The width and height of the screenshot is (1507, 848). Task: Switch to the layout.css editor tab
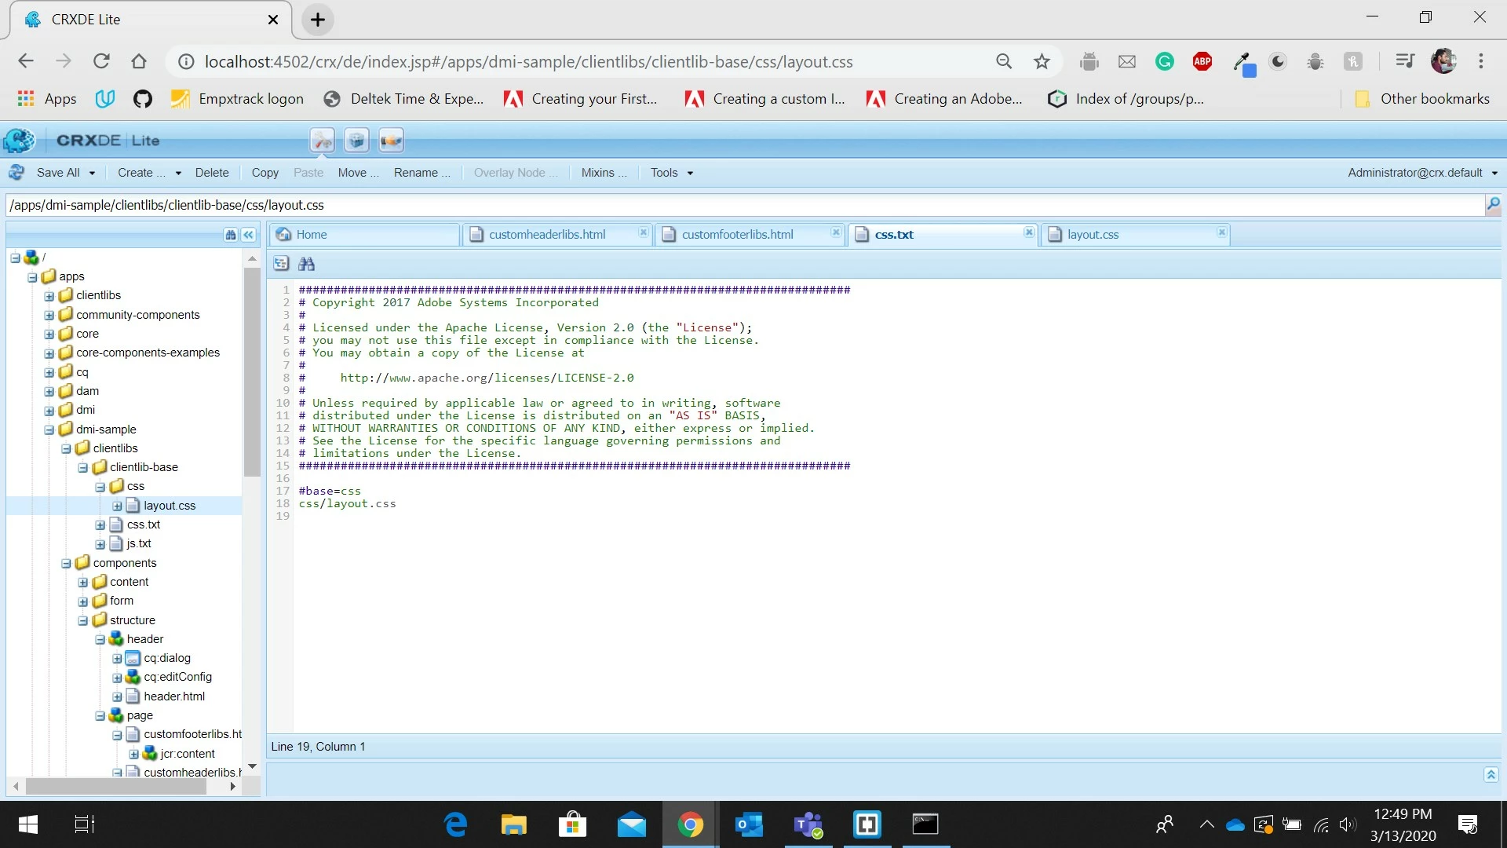click(1093, 235)
